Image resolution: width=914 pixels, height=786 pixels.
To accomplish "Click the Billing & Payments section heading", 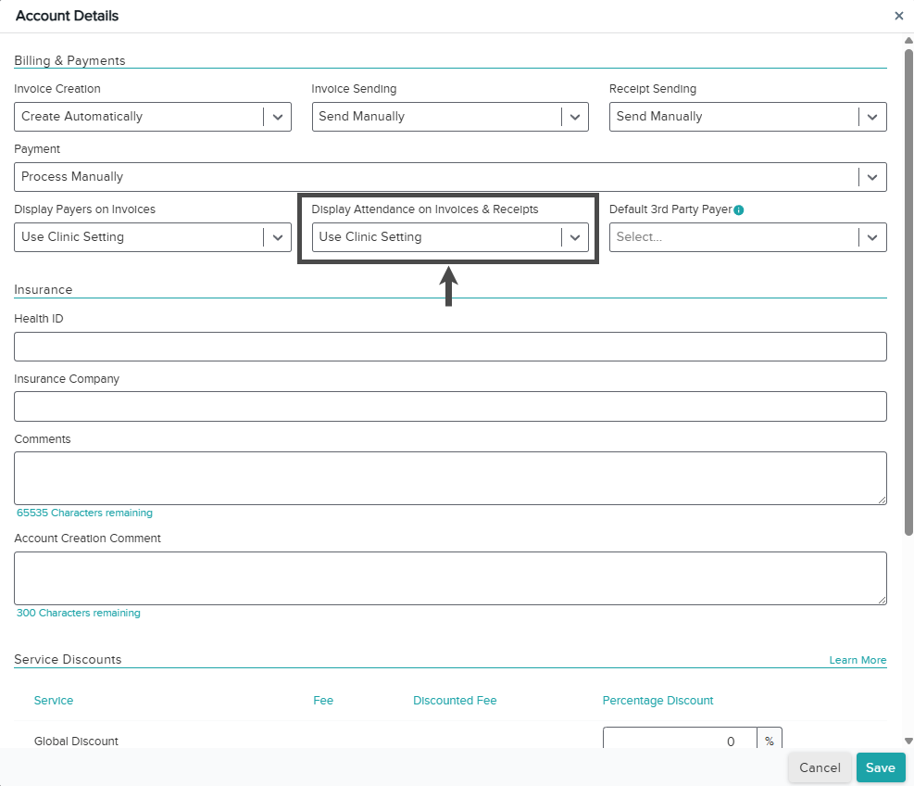I will [x=69, y=60].
